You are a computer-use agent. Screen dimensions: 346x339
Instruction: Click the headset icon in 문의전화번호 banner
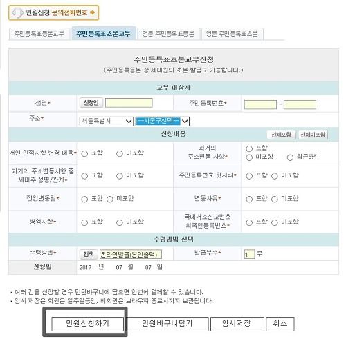pos(18,12)
